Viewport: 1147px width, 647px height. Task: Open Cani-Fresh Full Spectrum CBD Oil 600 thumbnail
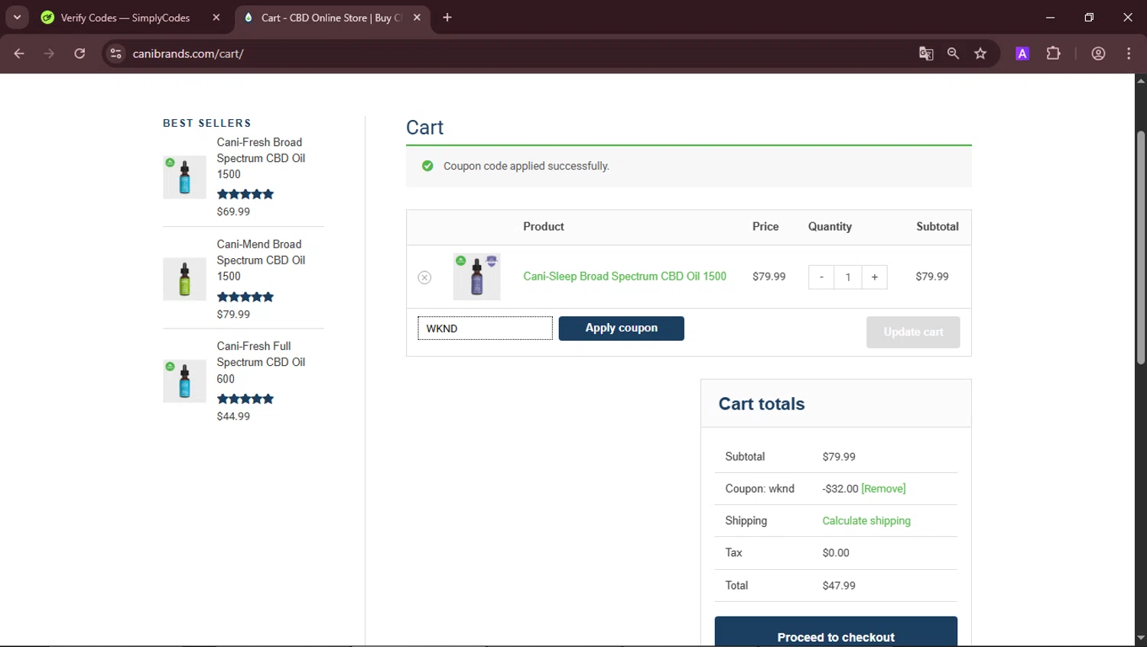click(x=184, y=381)
